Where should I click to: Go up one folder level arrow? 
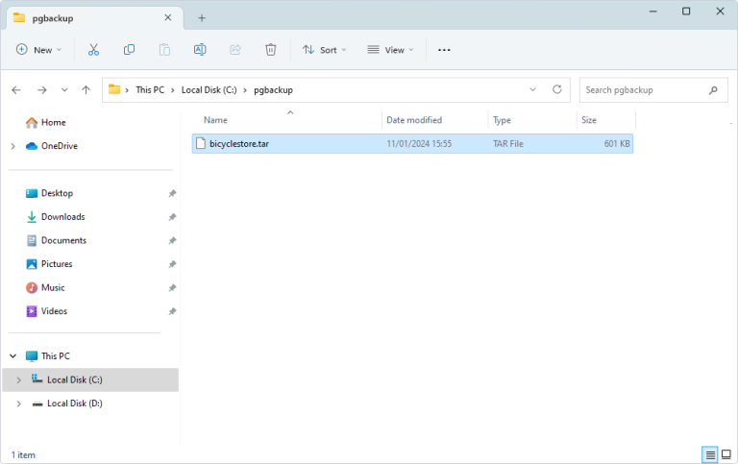(x=86, y=89)
